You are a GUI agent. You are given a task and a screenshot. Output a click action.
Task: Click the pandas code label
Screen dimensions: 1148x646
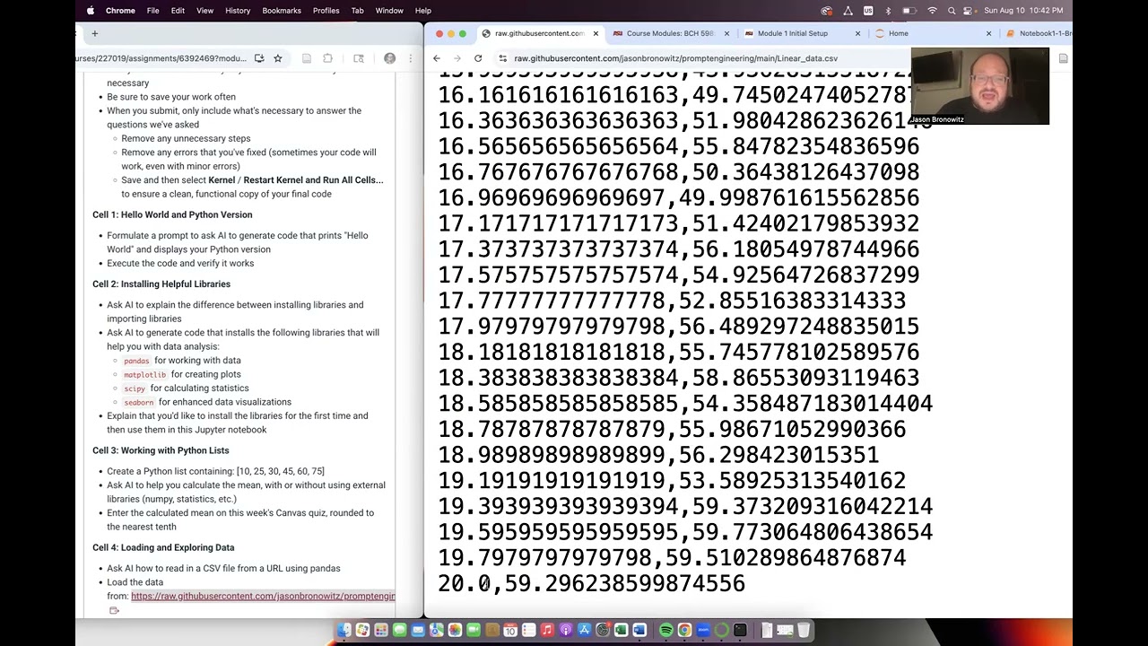coord(136,361)
